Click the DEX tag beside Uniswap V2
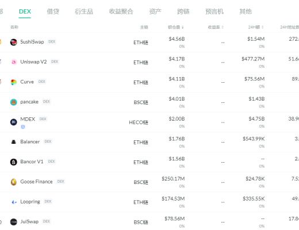 point(55,62)
